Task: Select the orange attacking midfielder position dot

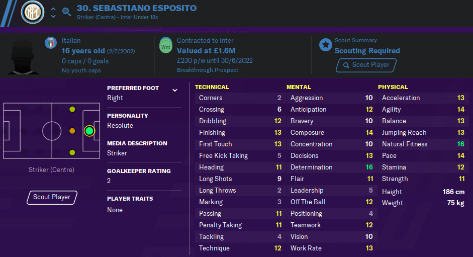Action: (72, 131)
